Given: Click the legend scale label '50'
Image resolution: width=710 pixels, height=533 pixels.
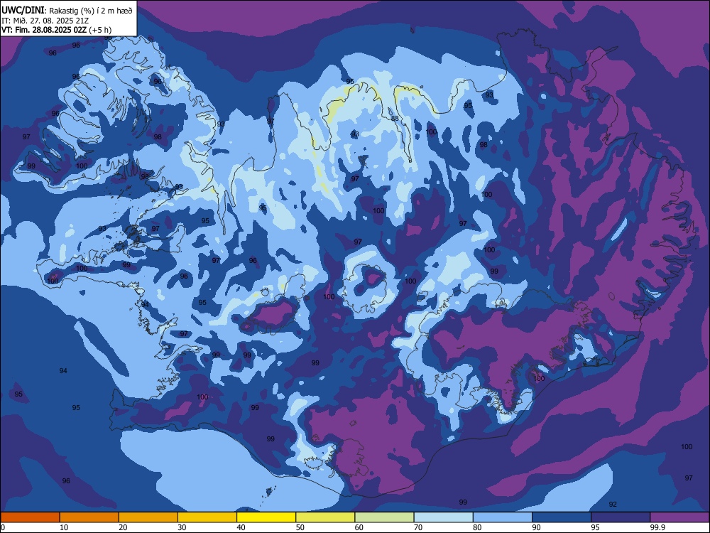Looking at the screenshot, I should [300, 527].
